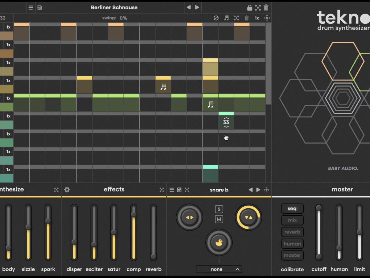The image size is (370, 278).
Task: Click the duck ducking knob
Action: click(219, 242)
